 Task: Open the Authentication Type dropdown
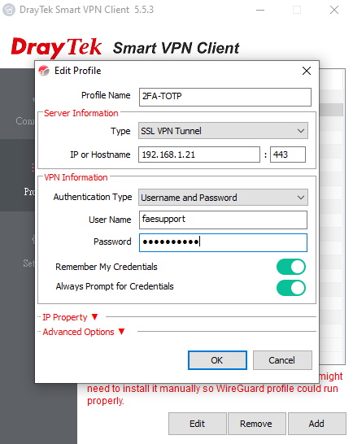click(223, 198)
